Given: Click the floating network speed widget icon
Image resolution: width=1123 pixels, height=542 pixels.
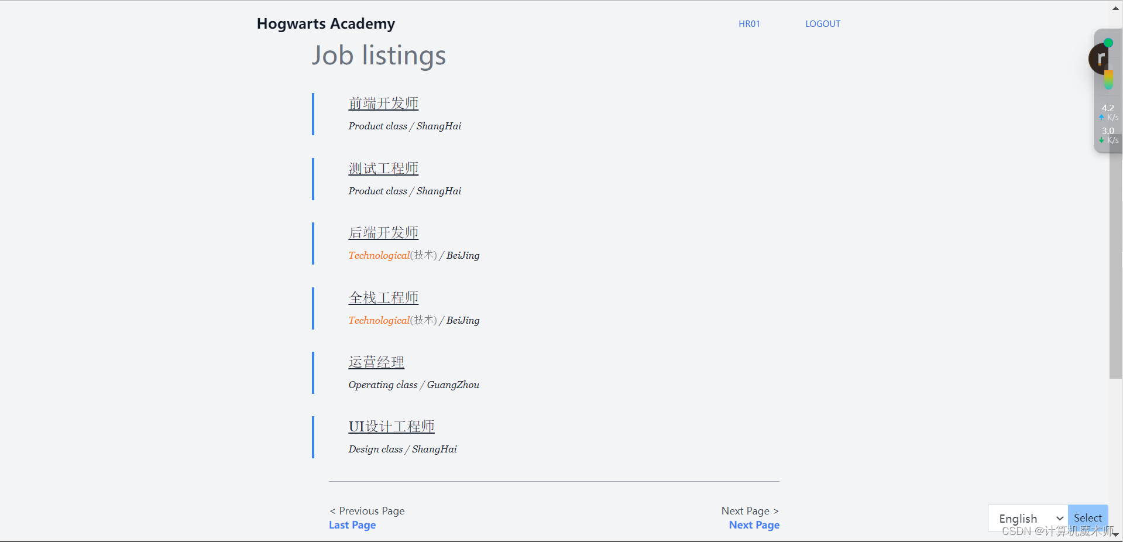Looking at the screenshot, I should click(x=1100, y=59).
